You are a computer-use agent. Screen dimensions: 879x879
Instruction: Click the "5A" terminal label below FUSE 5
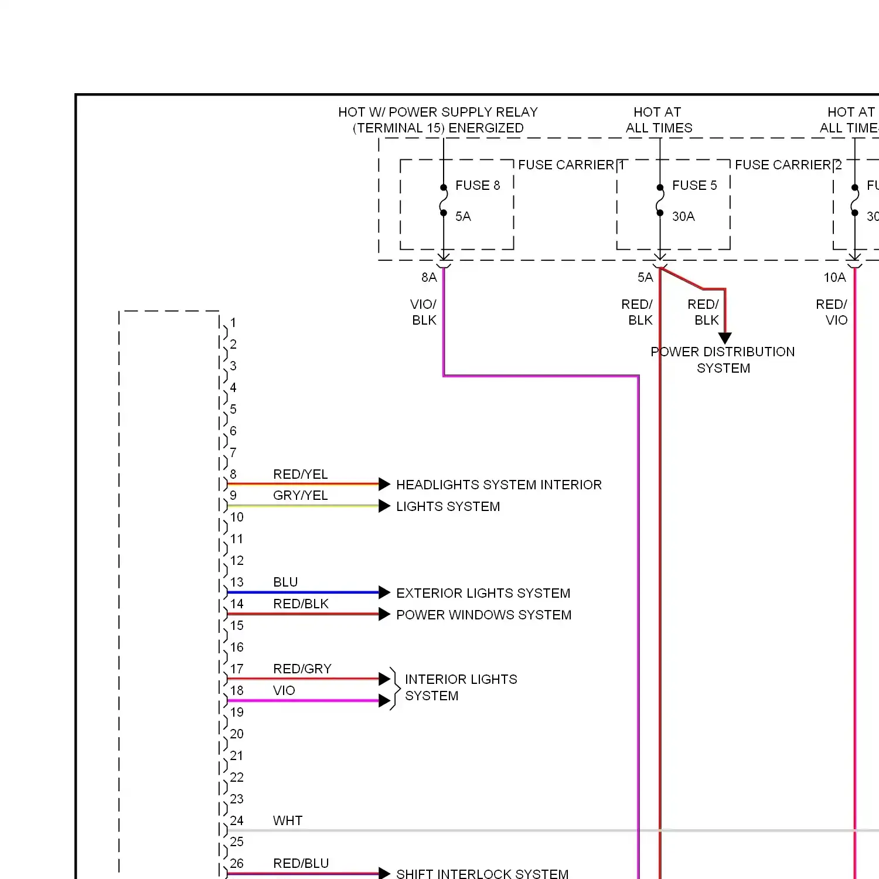(645, 277)
